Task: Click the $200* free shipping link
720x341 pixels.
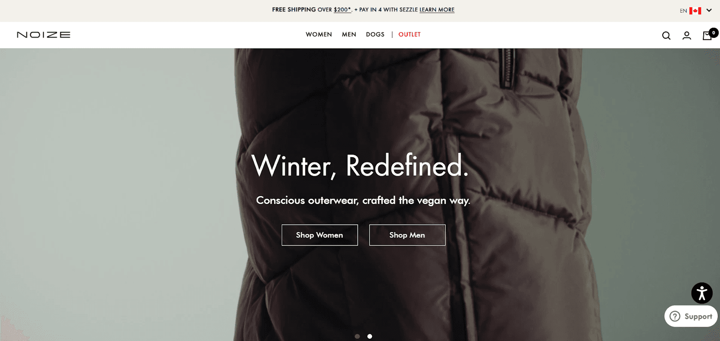Action: coord(342,9)
